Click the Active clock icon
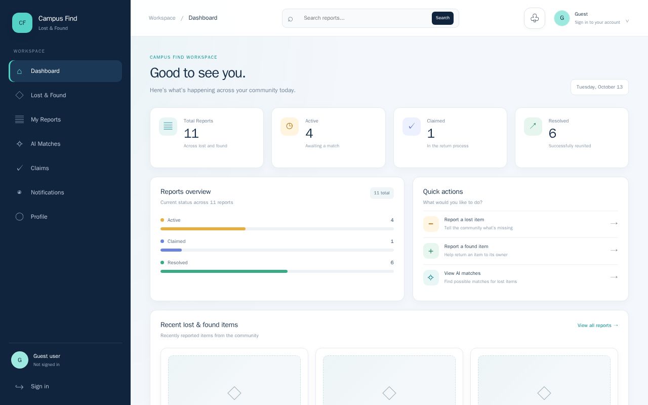 [x=290, y=127]
